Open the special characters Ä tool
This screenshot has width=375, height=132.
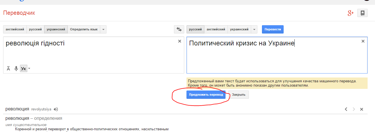coord(8,68)
